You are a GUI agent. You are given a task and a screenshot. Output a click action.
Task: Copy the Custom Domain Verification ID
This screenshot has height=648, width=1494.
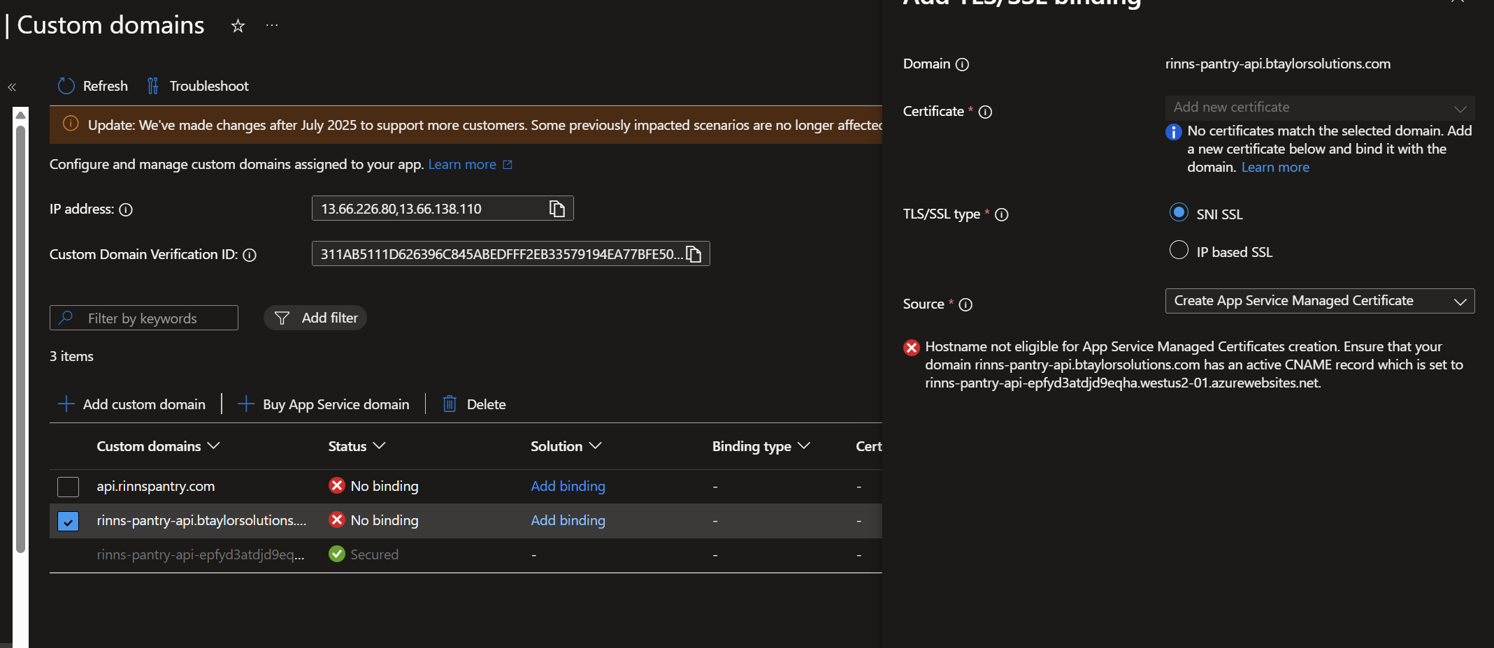694,254
